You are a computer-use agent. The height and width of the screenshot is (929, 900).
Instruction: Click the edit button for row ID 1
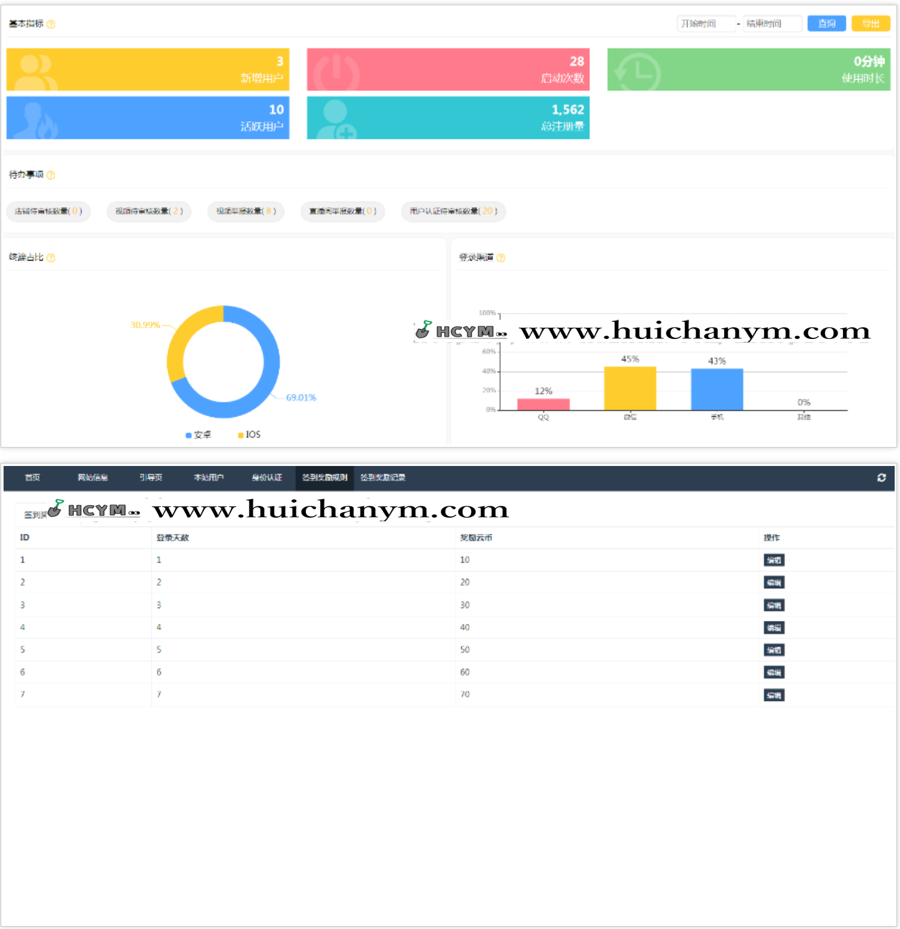(773, 560)
